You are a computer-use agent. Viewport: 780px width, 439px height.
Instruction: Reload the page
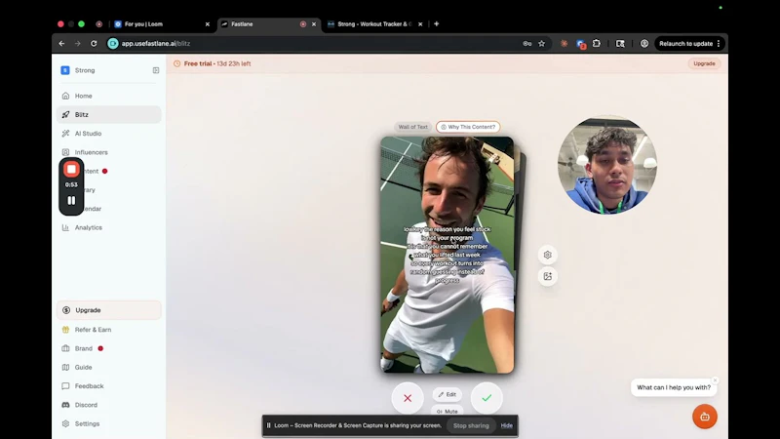point(94,43)
